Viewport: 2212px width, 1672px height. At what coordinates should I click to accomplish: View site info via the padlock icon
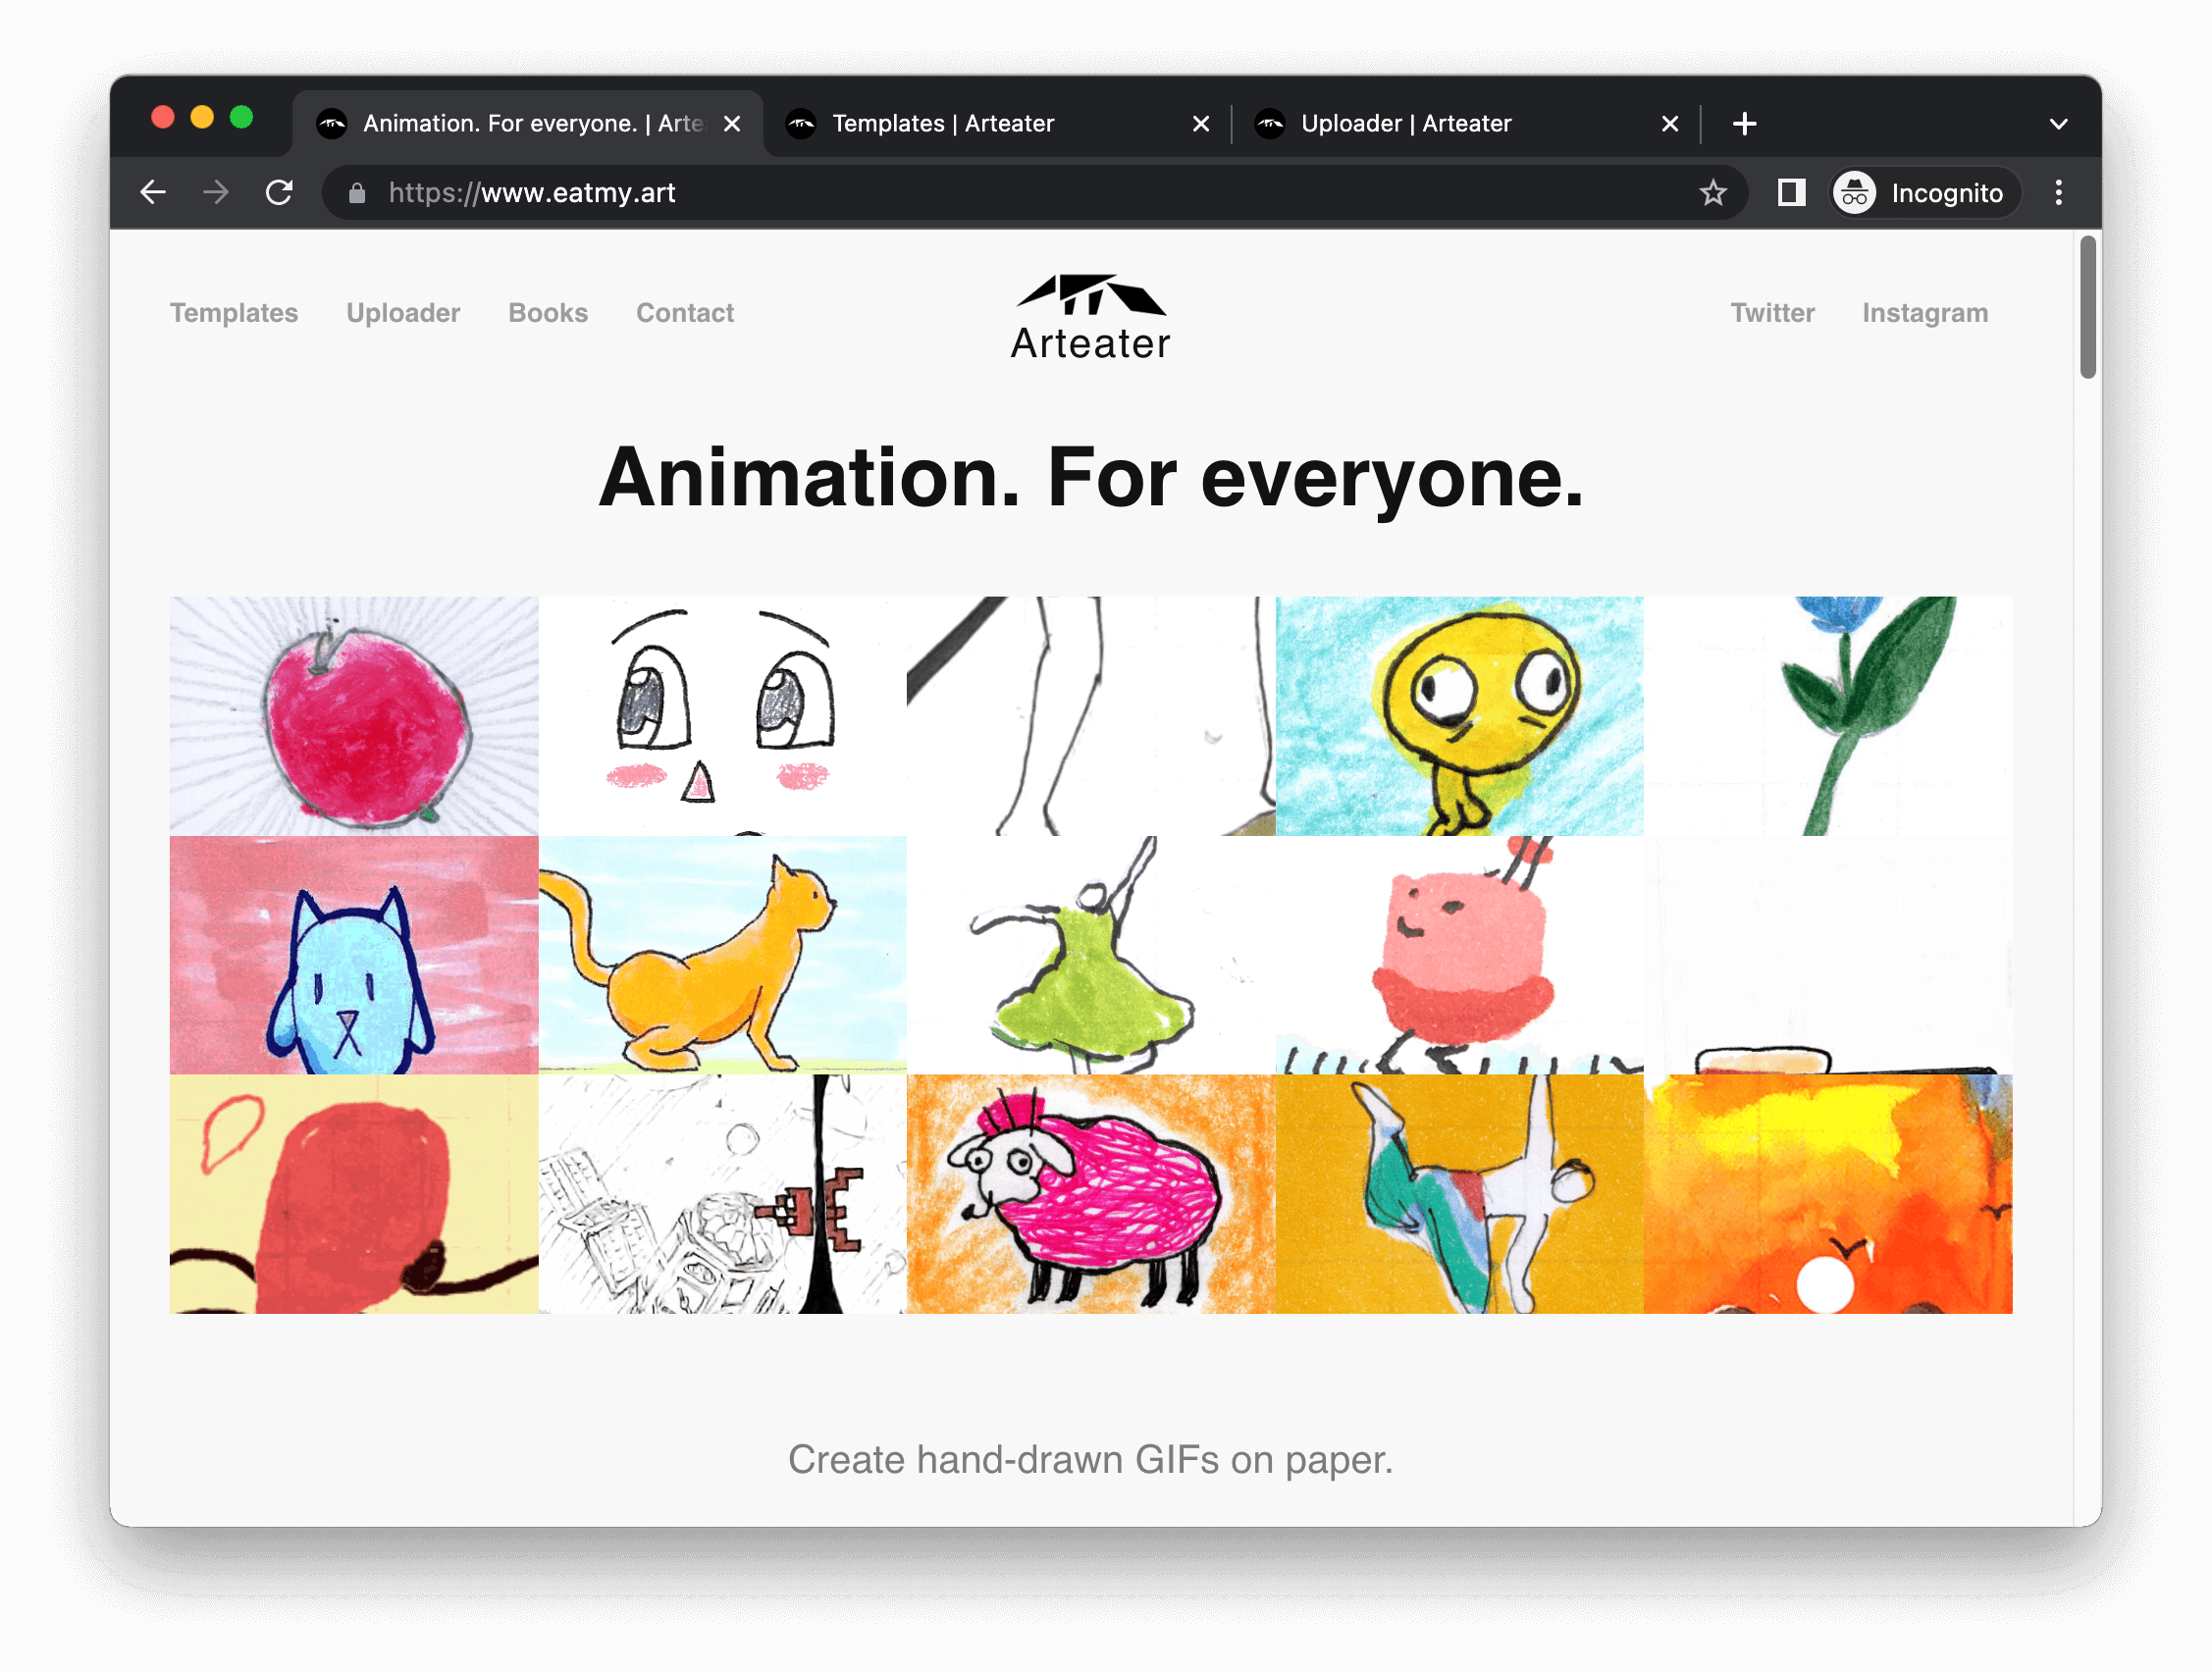[357, 193]
